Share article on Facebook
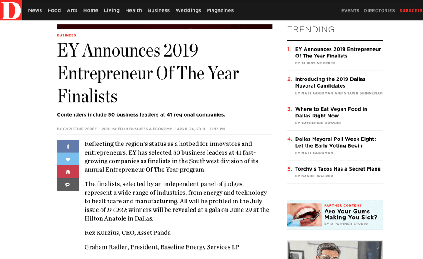Screen dimensions: 423x259 pos(68,146)
